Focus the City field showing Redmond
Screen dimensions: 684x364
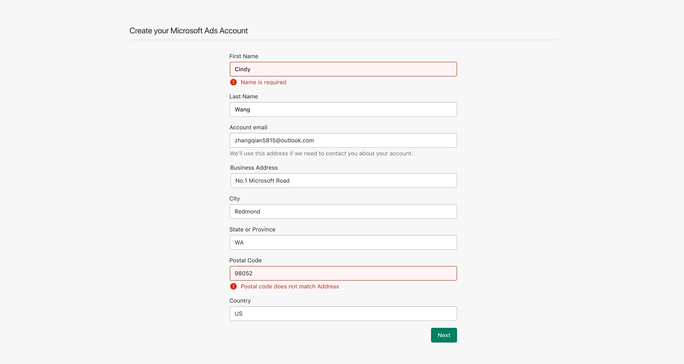pyautogui.click(x=343, y=211)
